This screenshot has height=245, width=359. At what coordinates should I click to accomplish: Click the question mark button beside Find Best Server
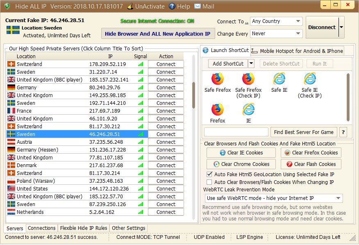343,132
